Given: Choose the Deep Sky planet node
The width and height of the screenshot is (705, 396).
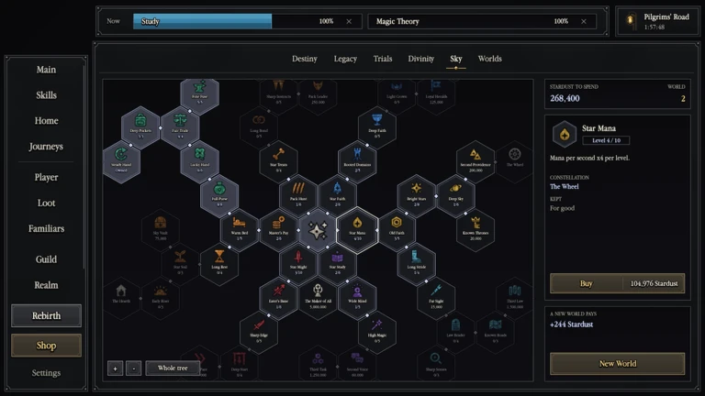Looking at the screenshot, I should (455, 196).
